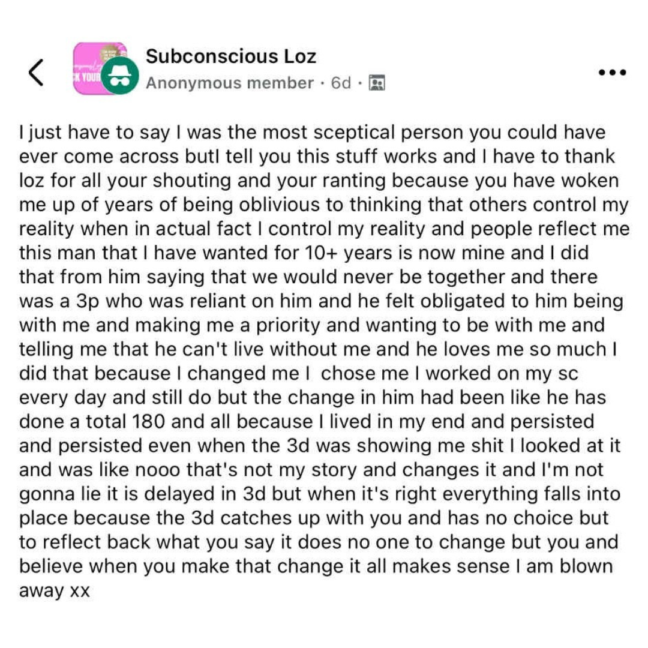Screen dimensions: 648x648
Task: Tap the line starting 'ever come across'
Action: tap(317, 157)
